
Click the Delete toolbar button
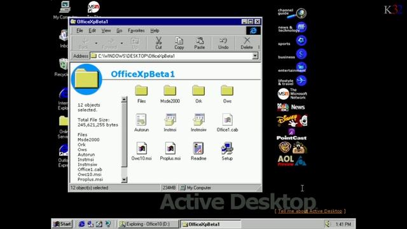point(247,43)
